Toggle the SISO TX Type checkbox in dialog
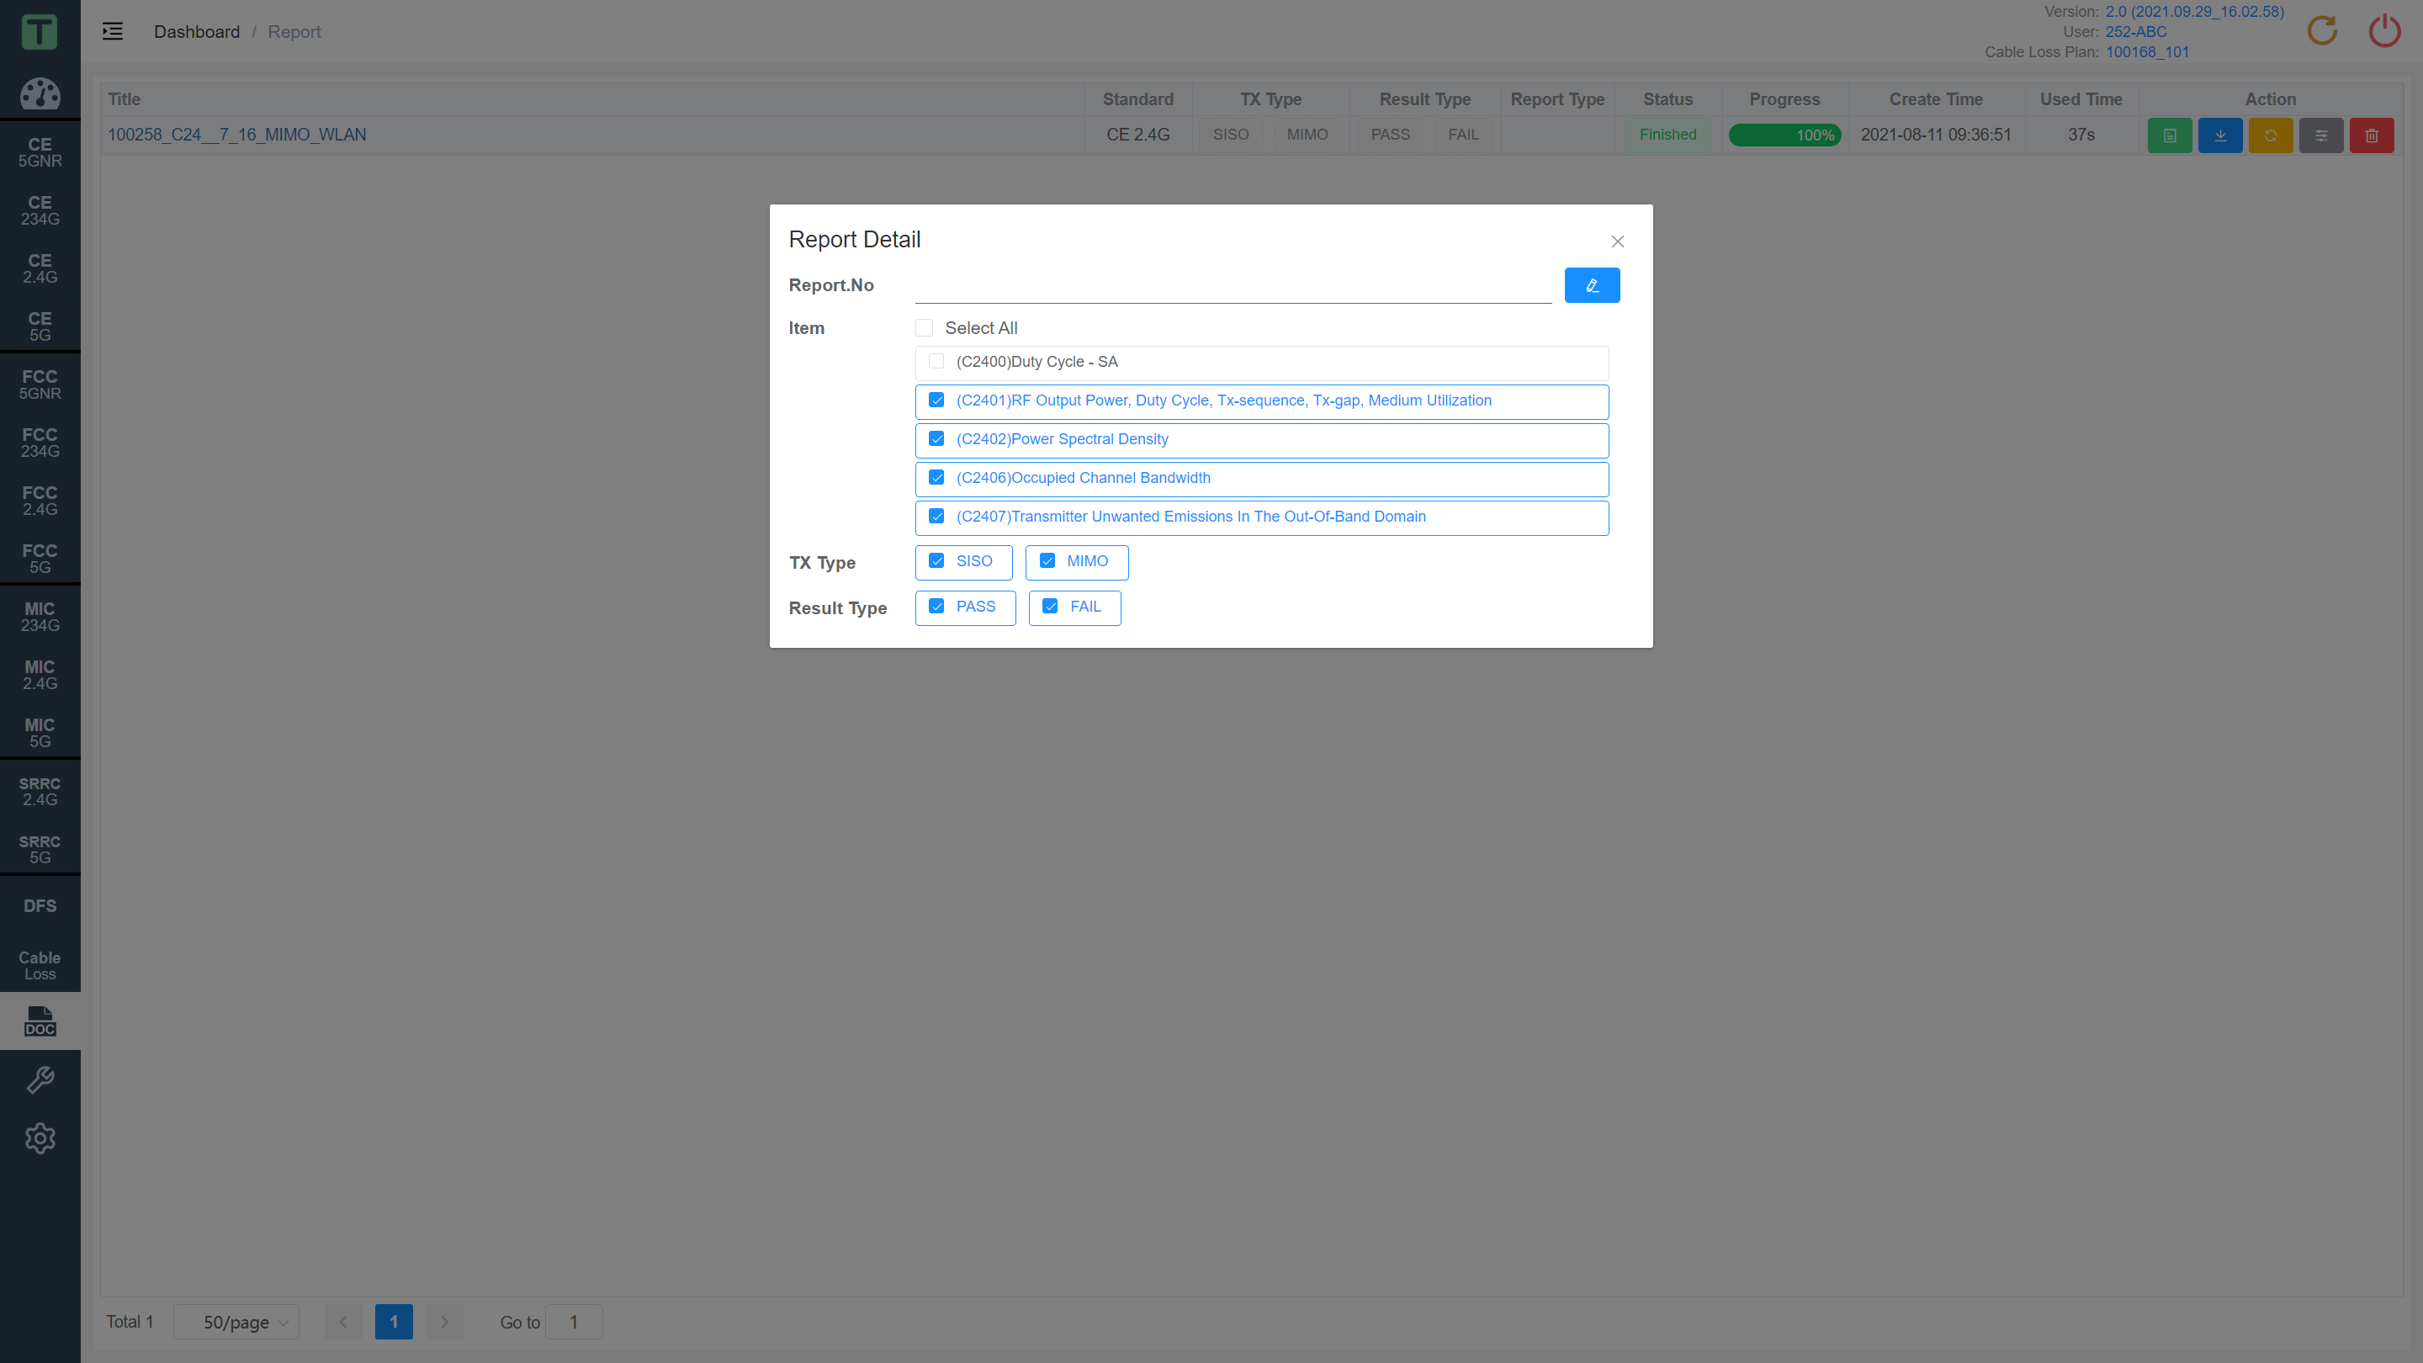Viewport: 2423px width, 1363px height. coord(936,560)
